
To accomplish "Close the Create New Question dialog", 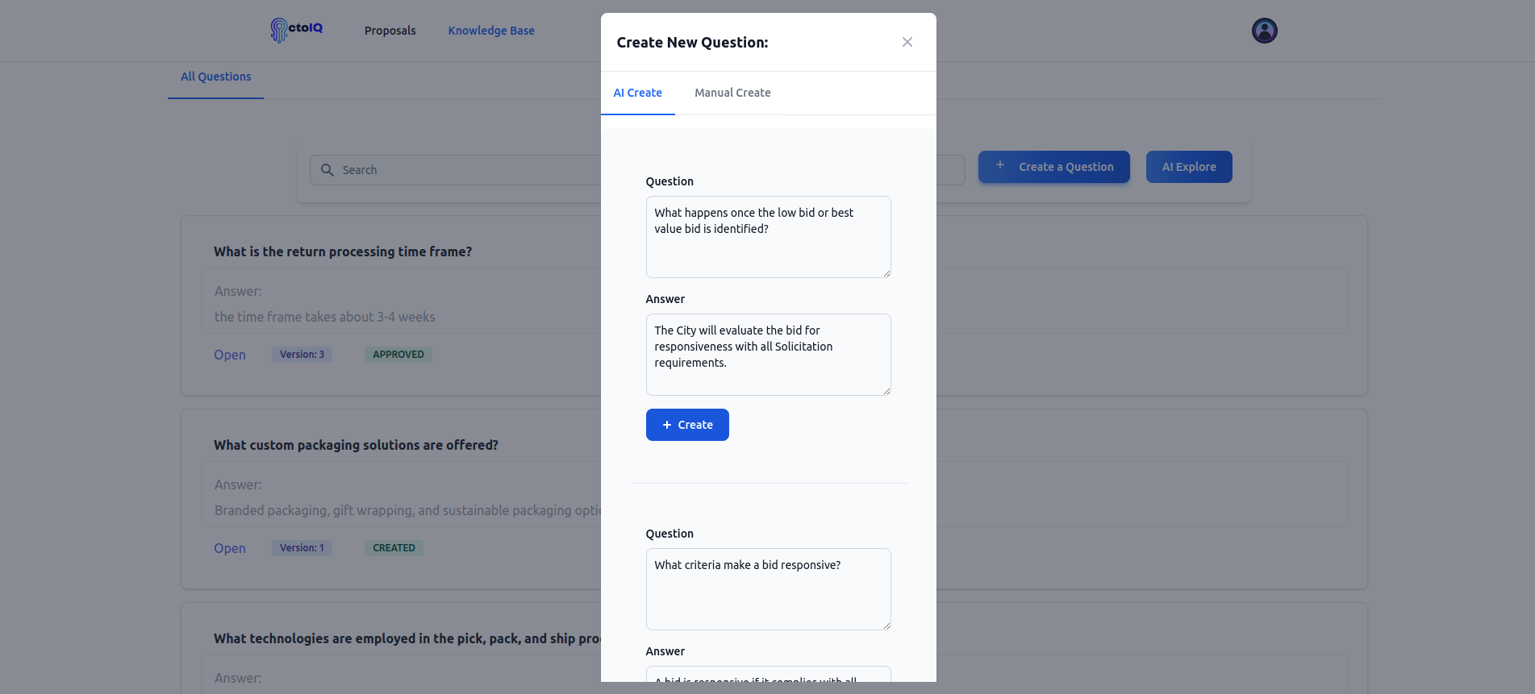I will 907,42.
